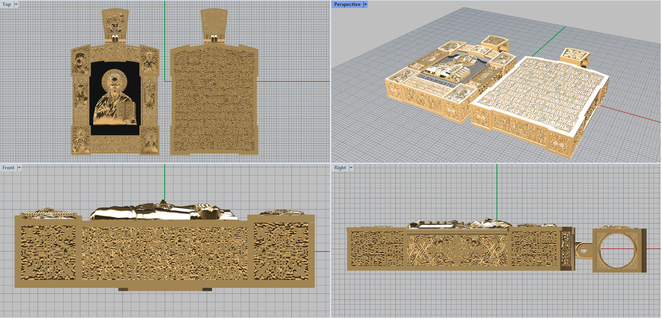
Task: Select the circular bail ring in Right view
Action: click(618, 250)
